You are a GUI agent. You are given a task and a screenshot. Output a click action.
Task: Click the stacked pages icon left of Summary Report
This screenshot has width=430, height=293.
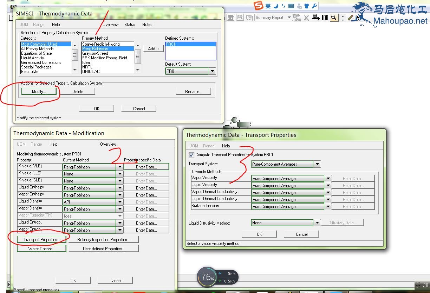tap(249, 18)
